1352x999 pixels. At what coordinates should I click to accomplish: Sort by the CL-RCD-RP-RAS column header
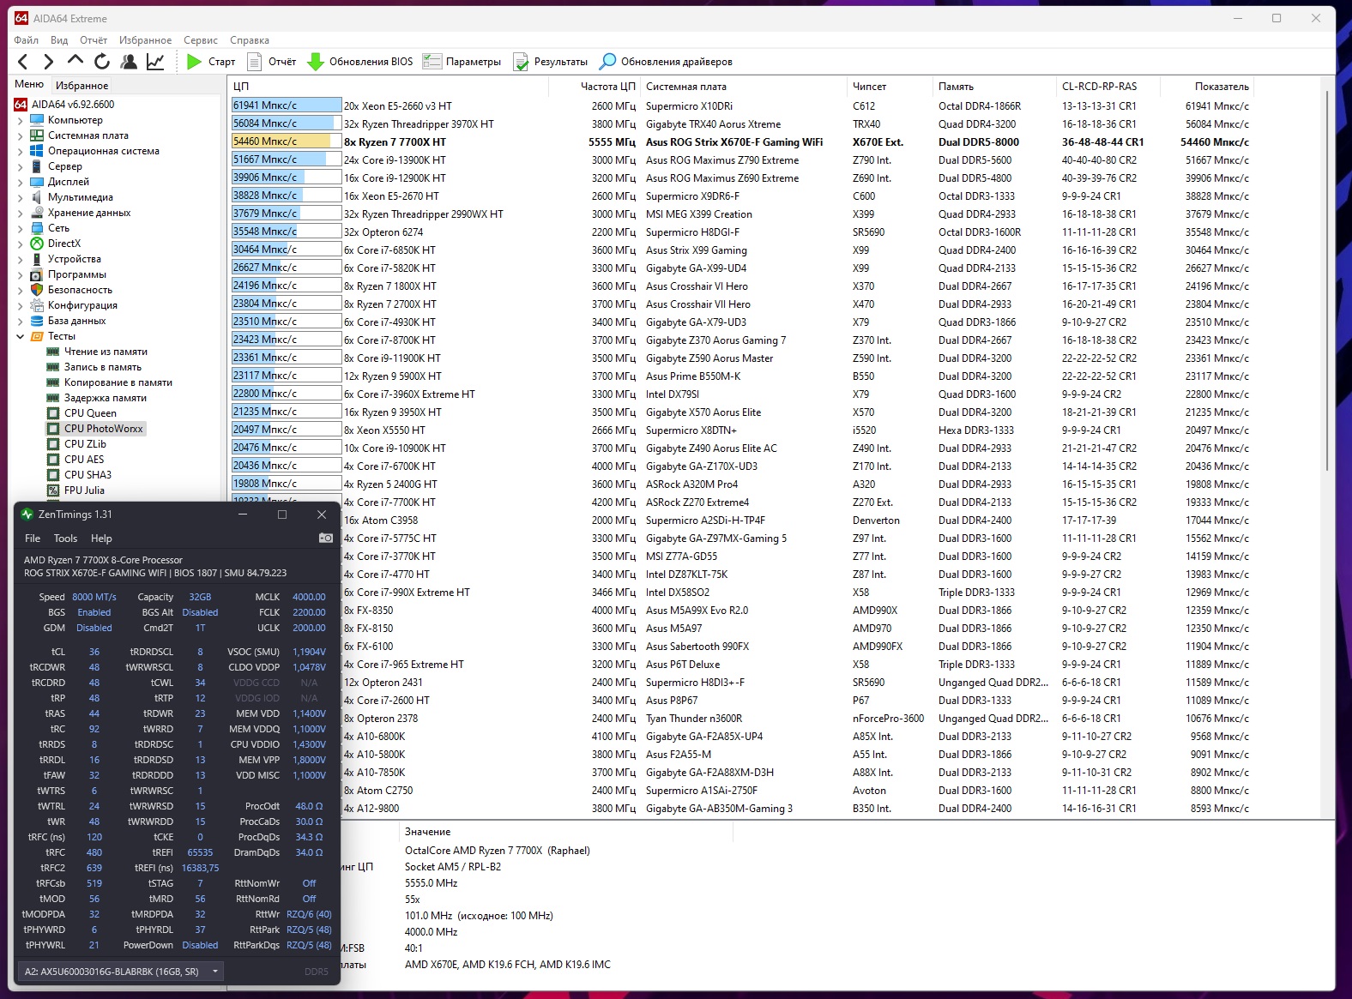click(1108, 87)
